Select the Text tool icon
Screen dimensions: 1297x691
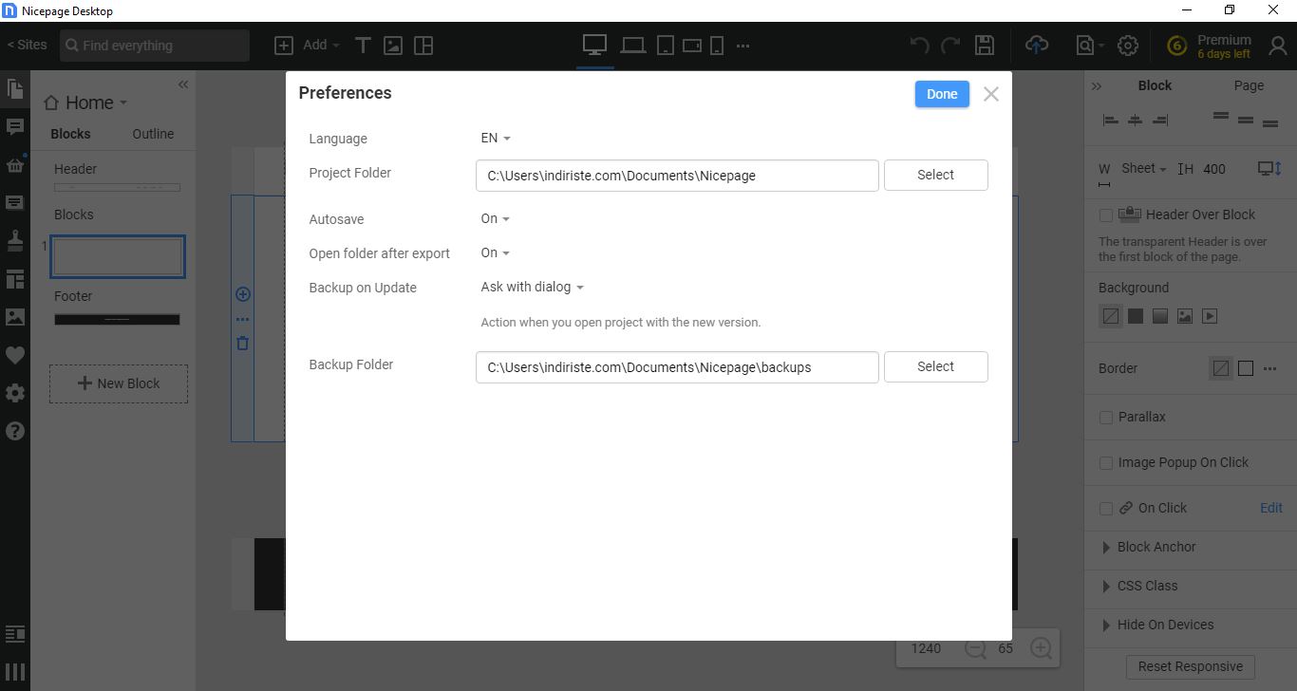[x=363, y=45]
